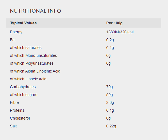Click the 'of which Mono-unsaturates' label

(x=33, y=55)
